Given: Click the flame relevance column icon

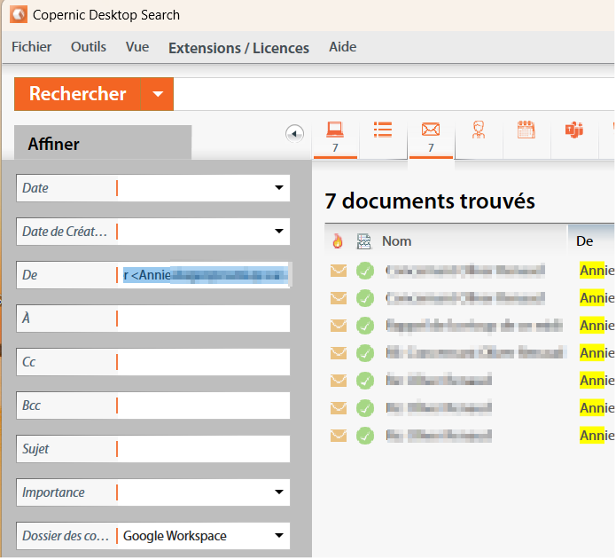Looking at the screenshot, I should [x=338, y=241].
